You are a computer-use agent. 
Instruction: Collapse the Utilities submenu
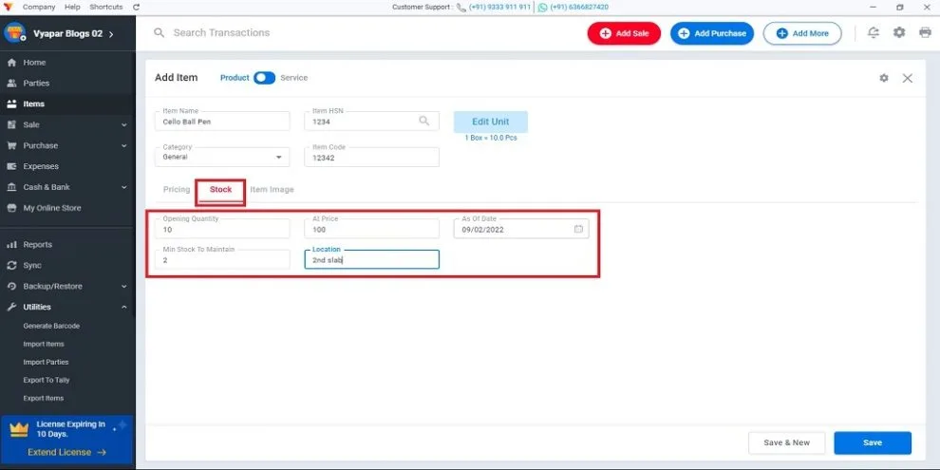[124, 307]
